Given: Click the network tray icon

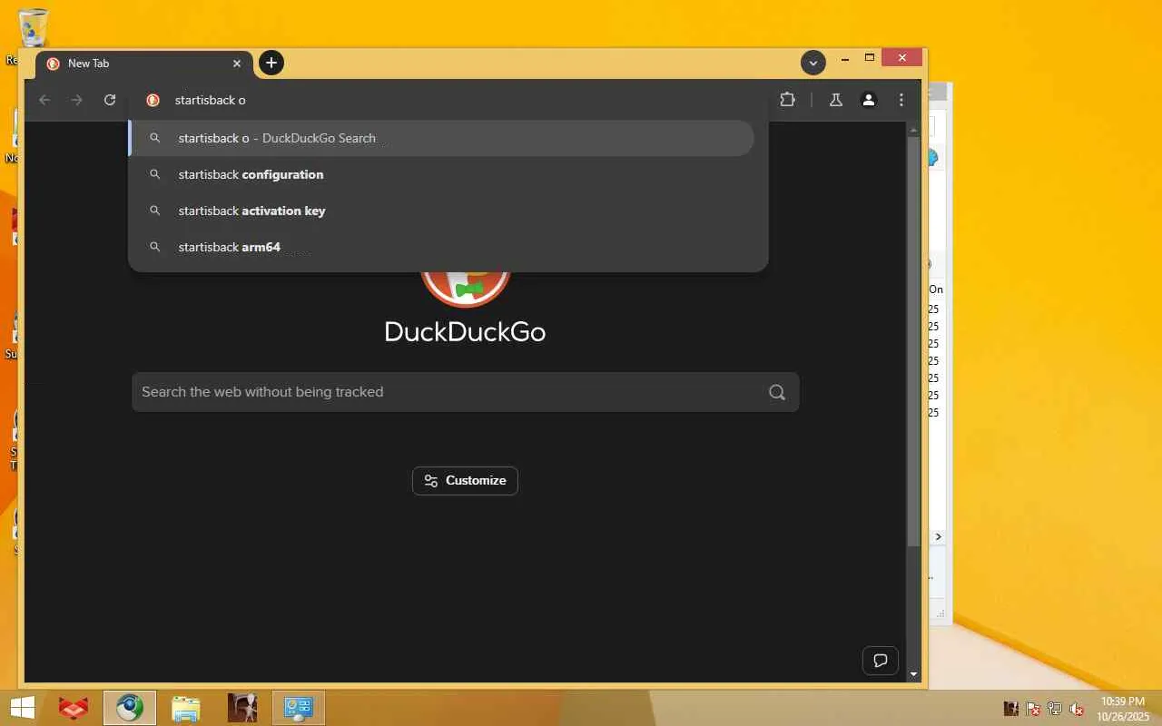Looking at the screenshot, I should 1055,709.
